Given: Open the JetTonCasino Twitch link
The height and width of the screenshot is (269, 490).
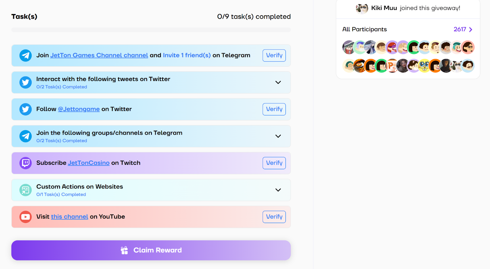Looking at the screenshot, I should point(89,163).
